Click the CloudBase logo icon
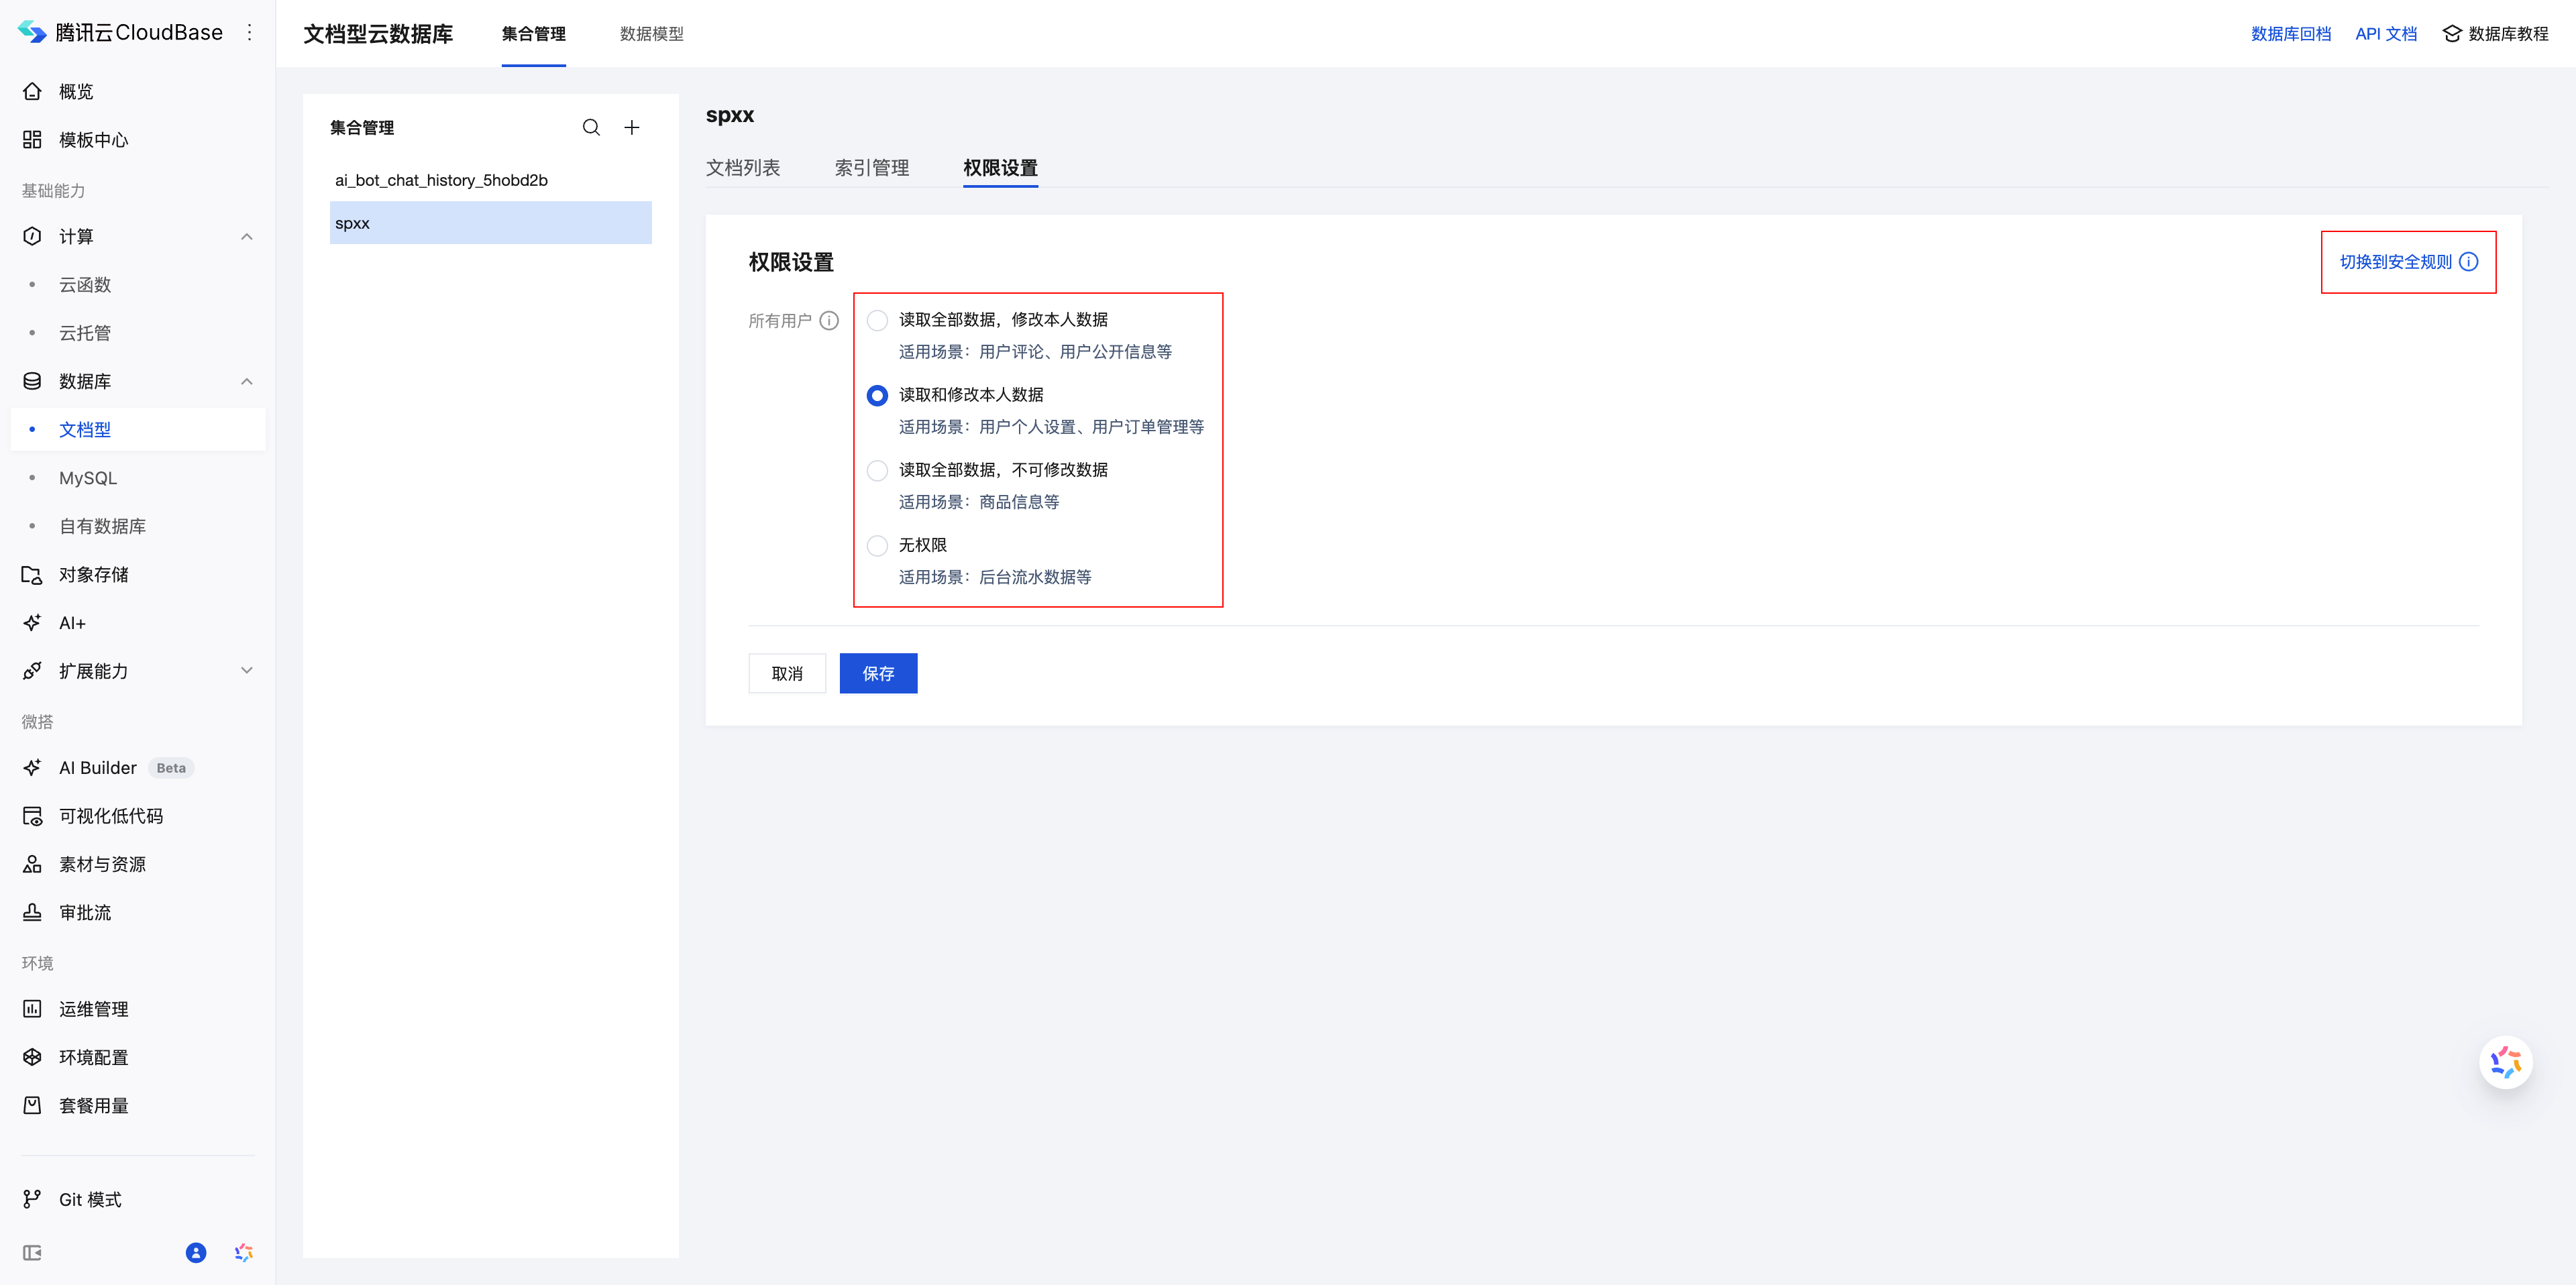 coord(32,32)
